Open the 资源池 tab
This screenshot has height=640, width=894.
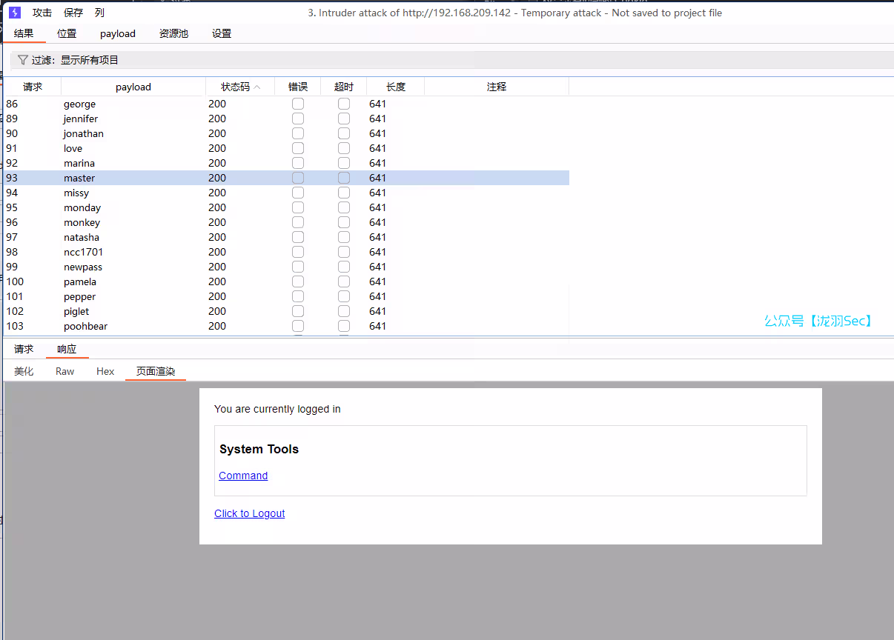coord(173,33)
